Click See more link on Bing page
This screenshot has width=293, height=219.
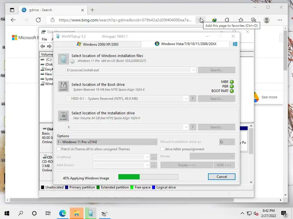click(269, 97)
